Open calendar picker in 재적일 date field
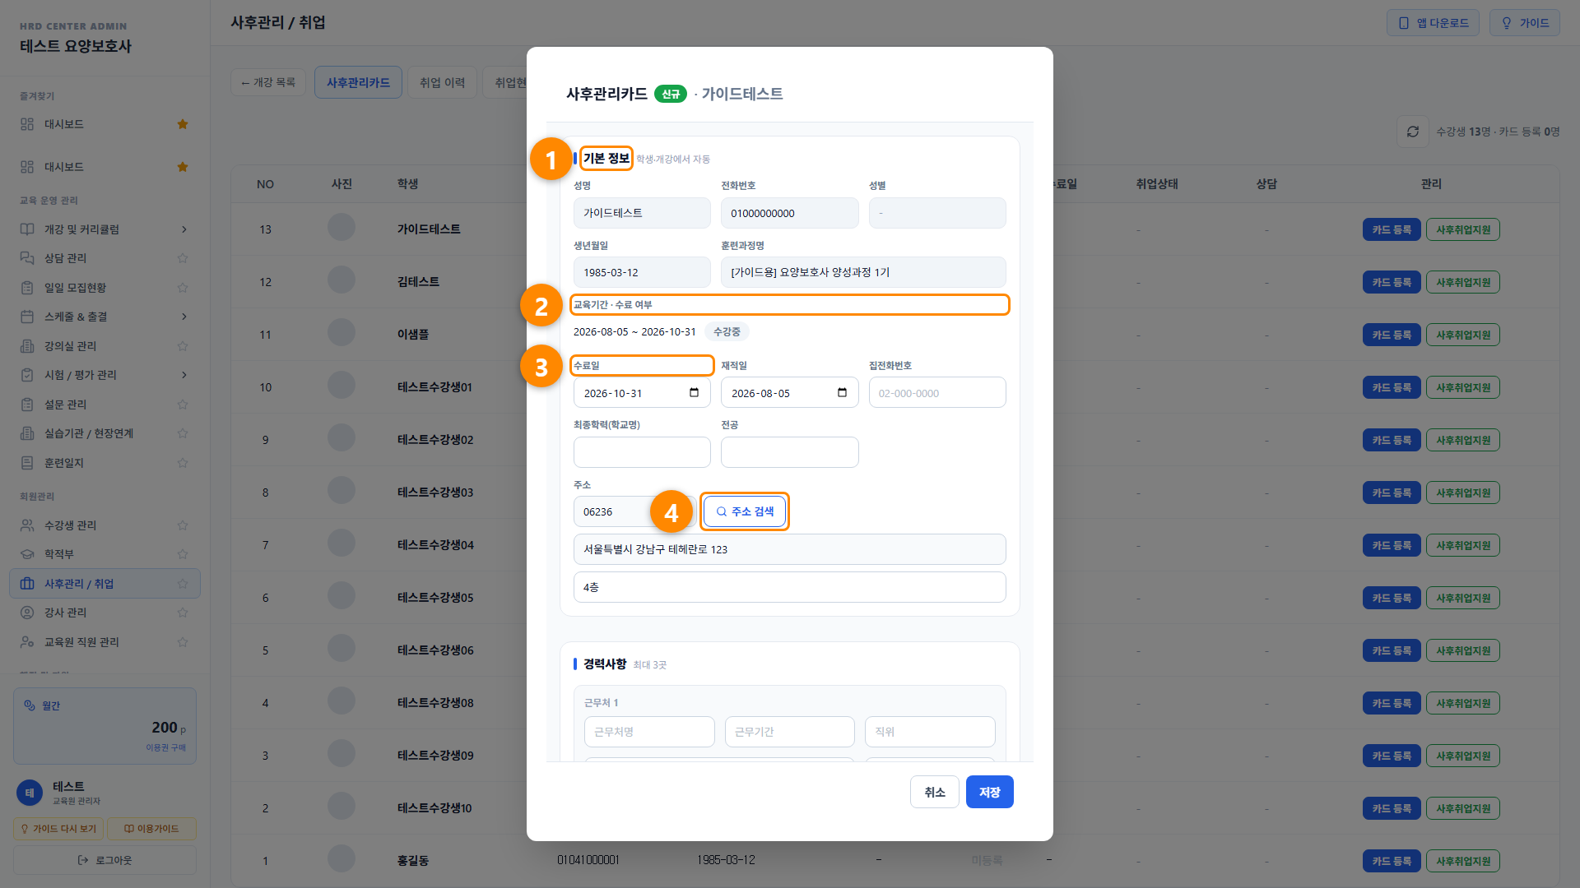Viewport: 1580px width, 888px height. 842,393
